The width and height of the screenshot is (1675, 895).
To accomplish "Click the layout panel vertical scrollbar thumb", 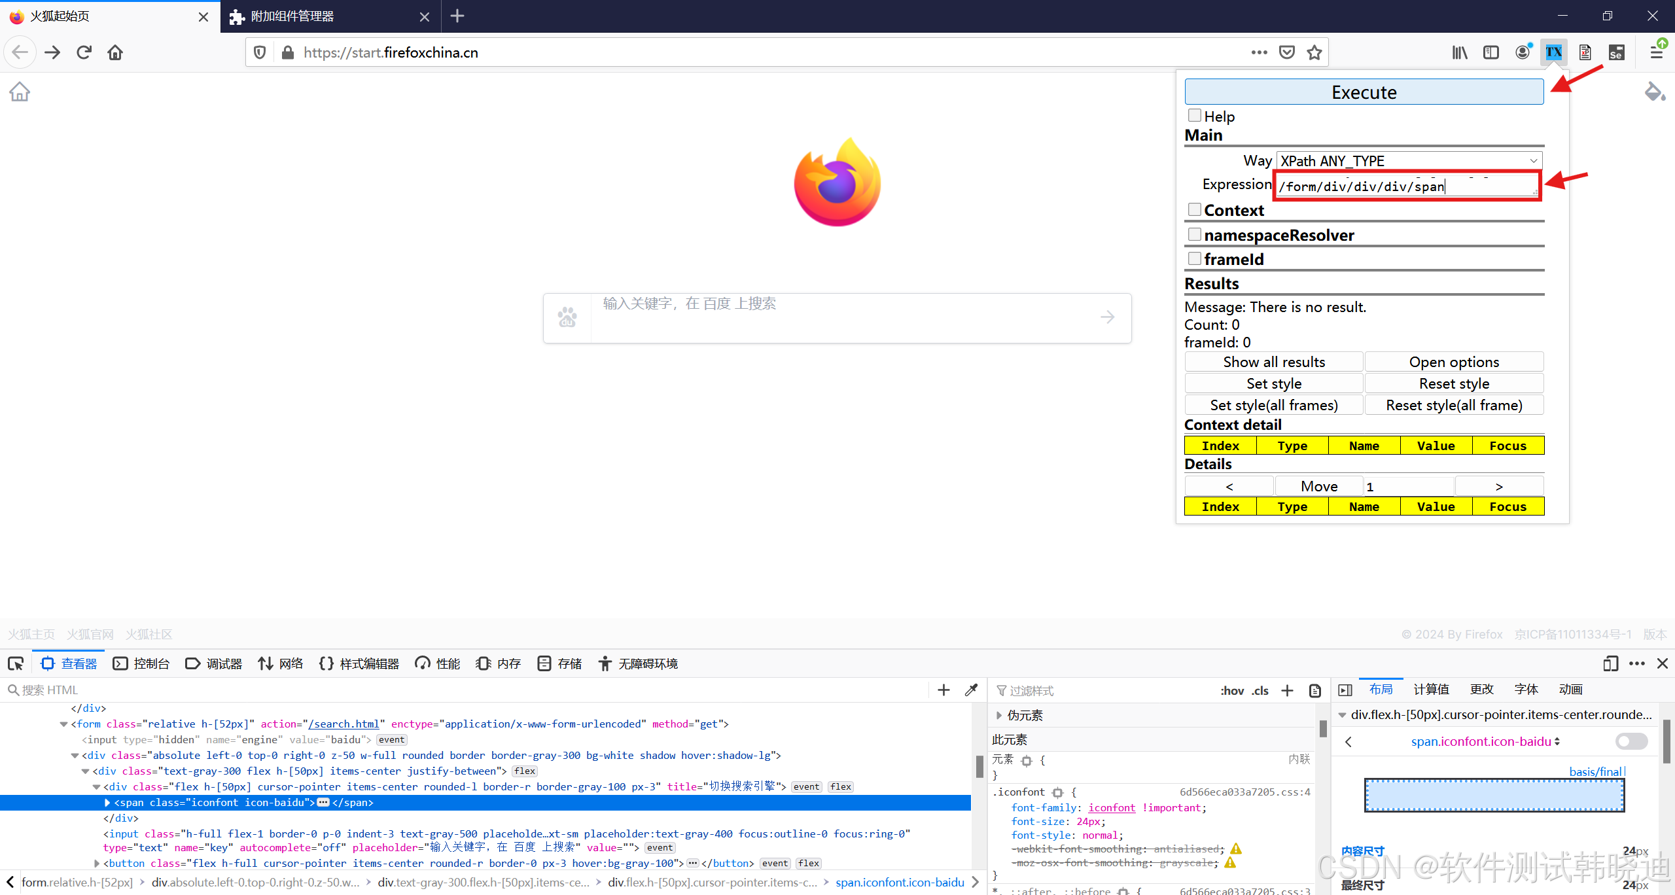I will 1667,741.
